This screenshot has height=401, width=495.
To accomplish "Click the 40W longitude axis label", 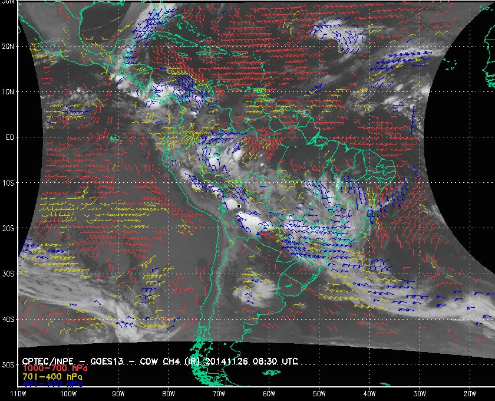I will [x=369, y=394].
